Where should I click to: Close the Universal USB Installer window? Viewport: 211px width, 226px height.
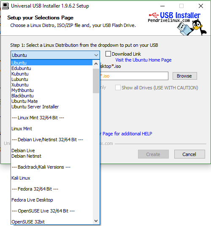coord(201,6)
